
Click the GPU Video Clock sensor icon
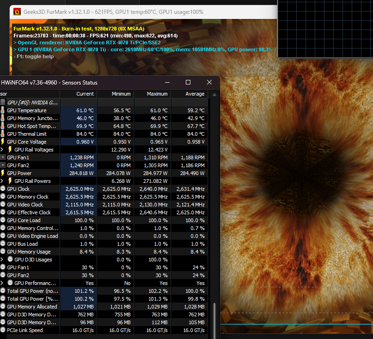point(3,204)
